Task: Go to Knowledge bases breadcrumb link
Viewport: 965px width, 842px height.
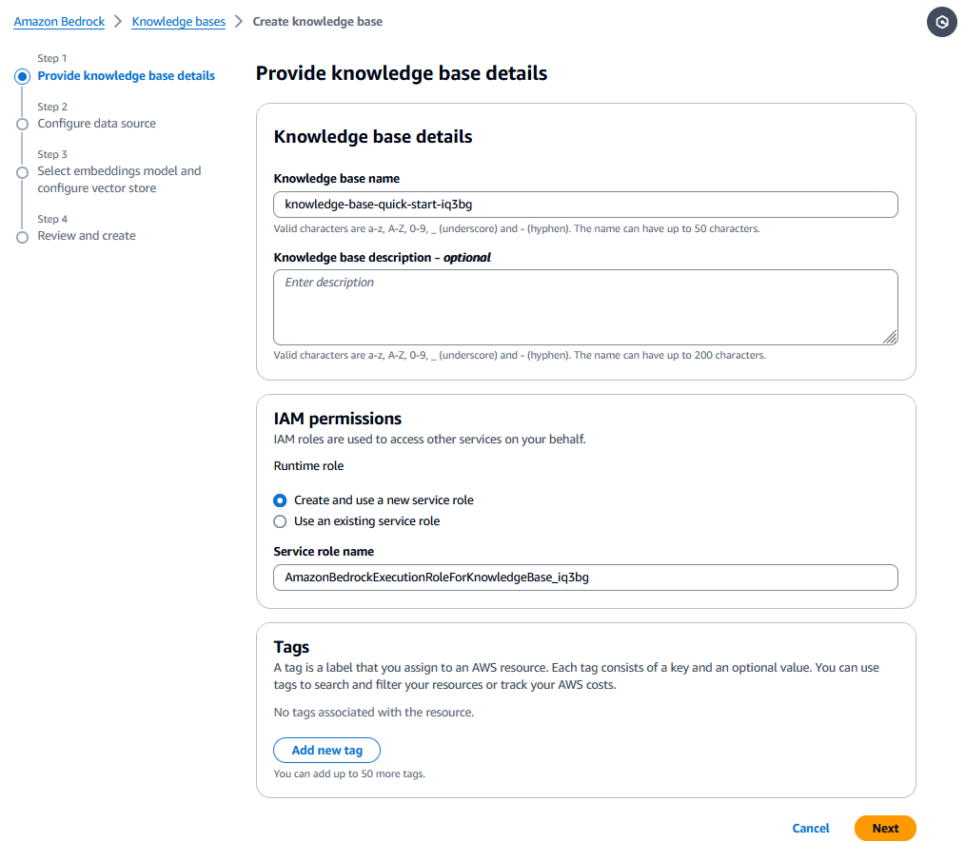Action: pyautogui.click(x=179, y=22)
